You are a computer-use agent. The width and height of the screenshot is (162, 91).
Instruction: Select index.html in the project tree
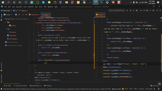(x=12, y=35)
